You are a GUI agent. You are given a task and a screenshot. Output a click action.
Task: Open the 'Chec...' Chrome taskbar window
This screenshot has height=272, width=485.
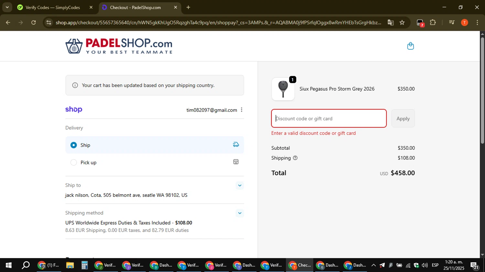pyautogui.click(x=300, y=265)
